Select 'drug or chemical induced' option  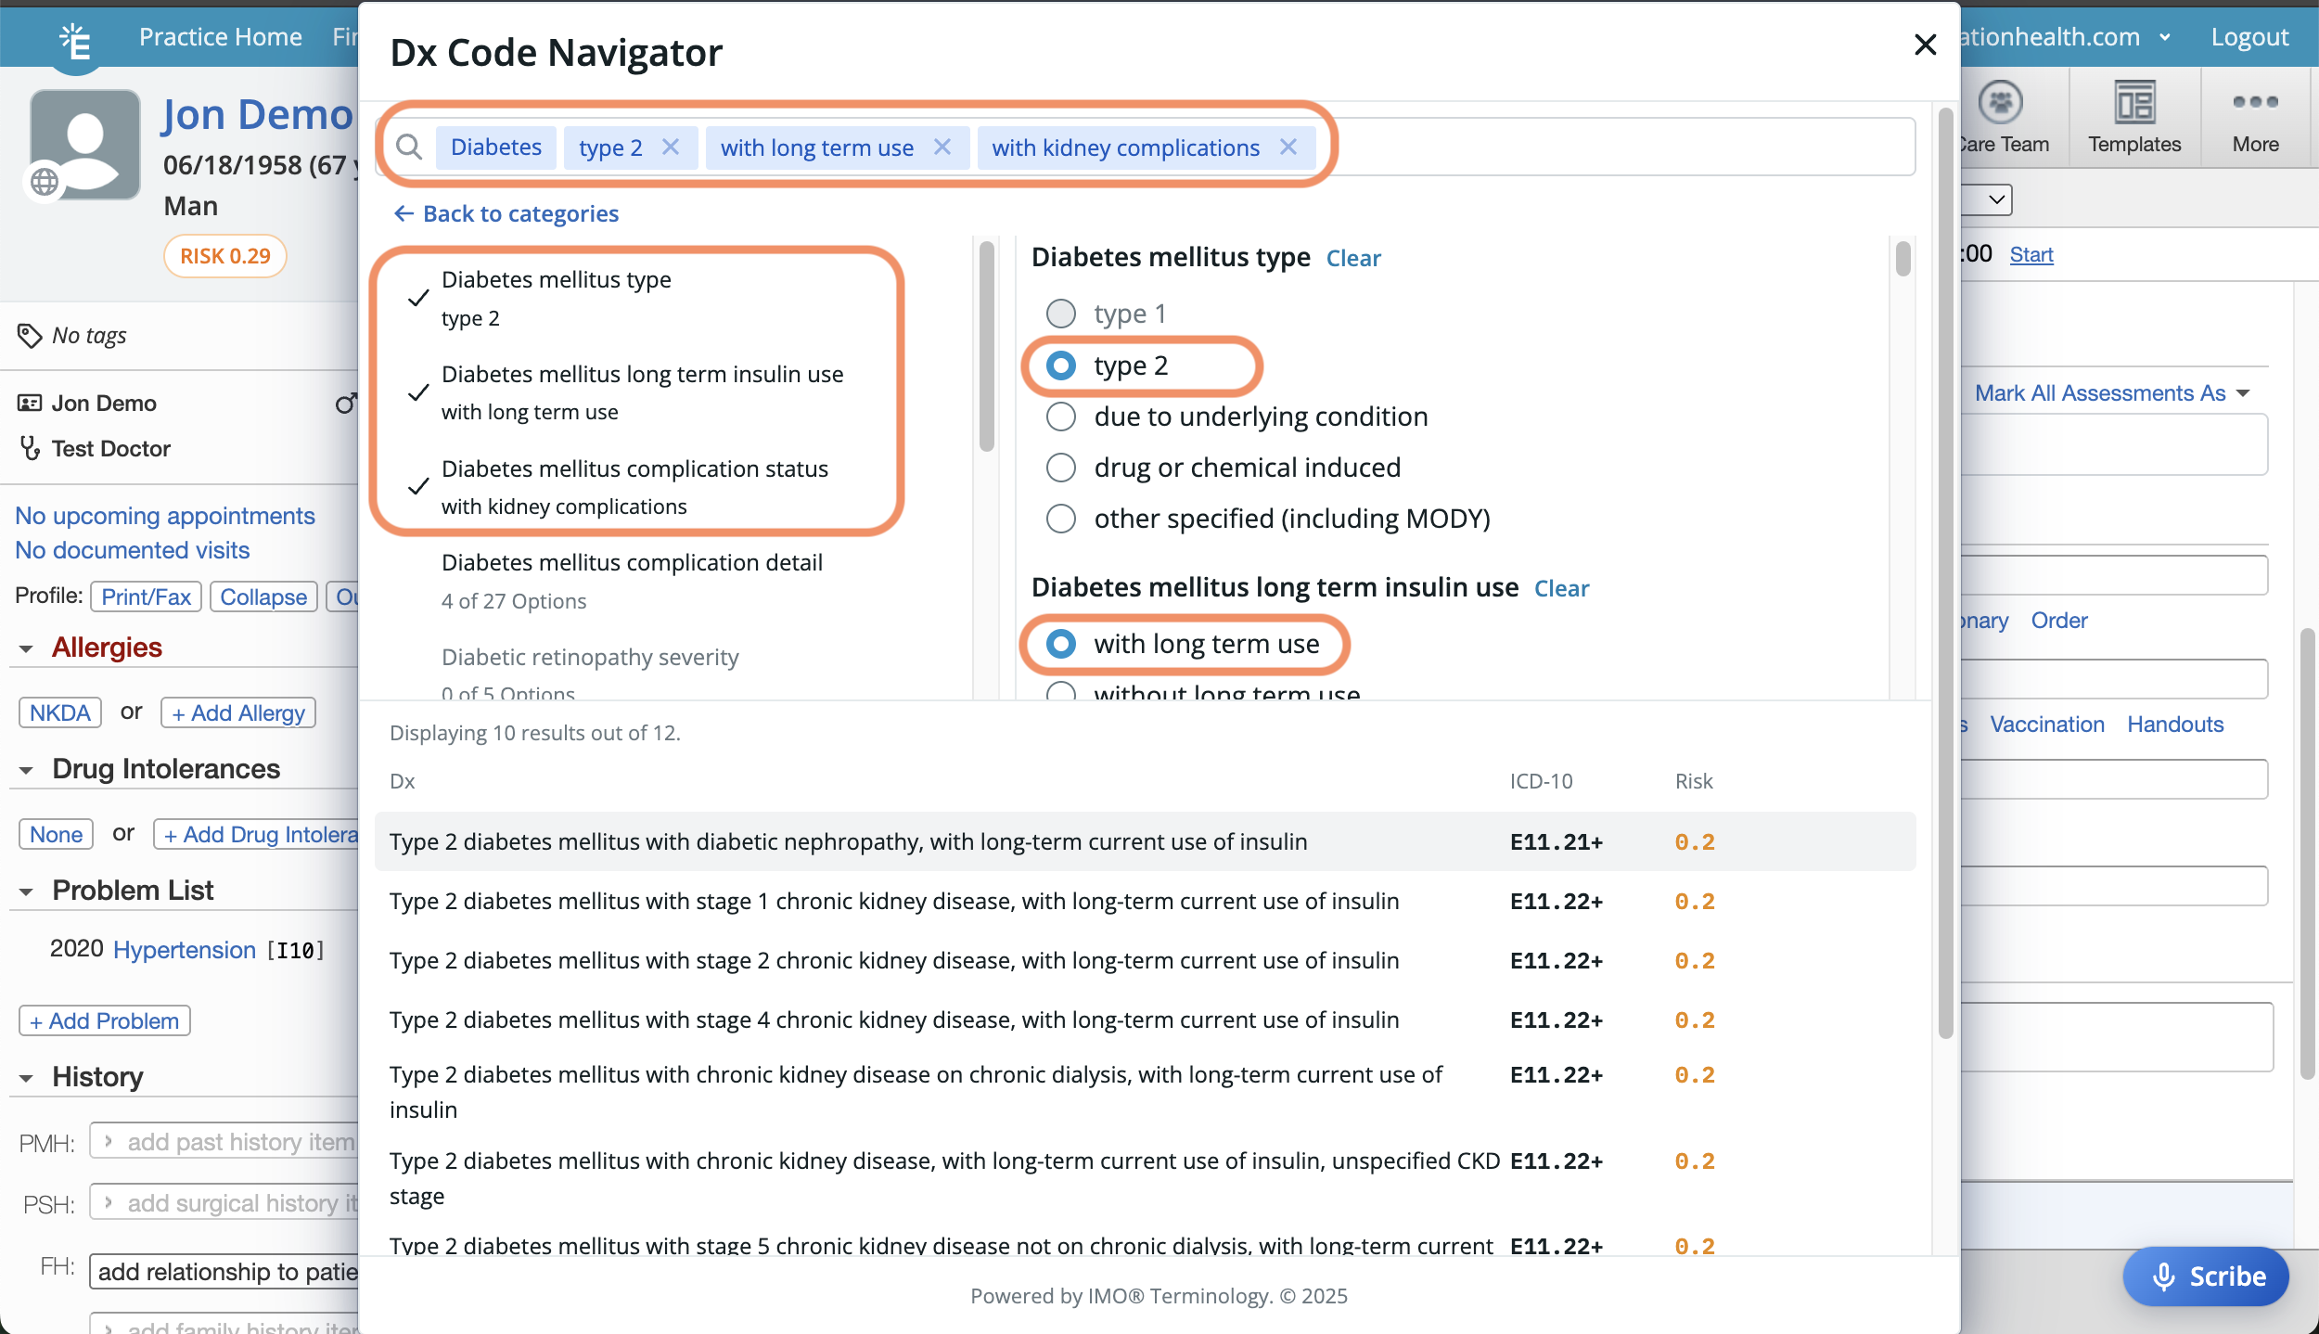(1061, 468)
